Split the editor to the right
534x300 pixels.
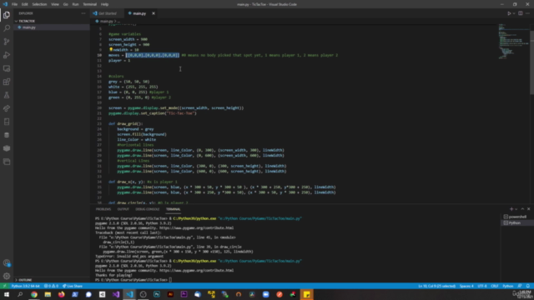(521, 13)
